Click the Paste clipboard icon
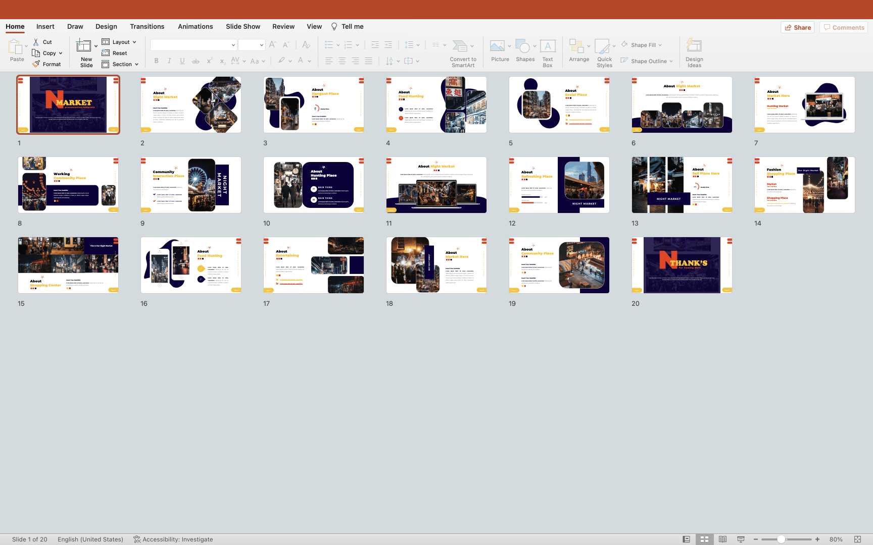Viewport: 873px width, 545px height. (15, 48)
